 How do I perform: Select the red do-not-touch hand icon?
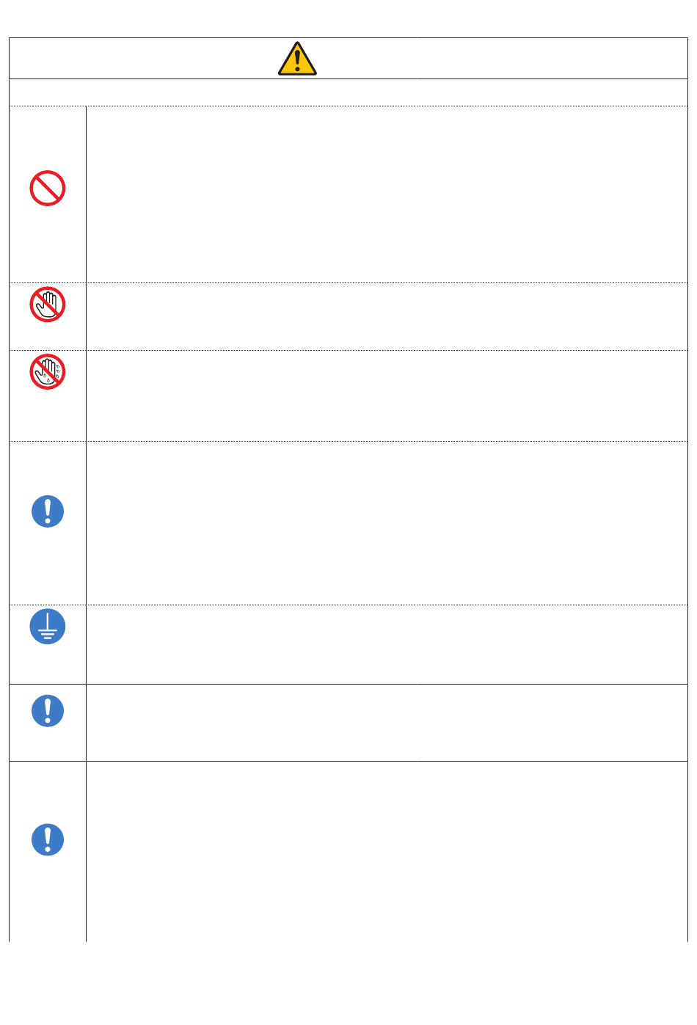point(48,304)
